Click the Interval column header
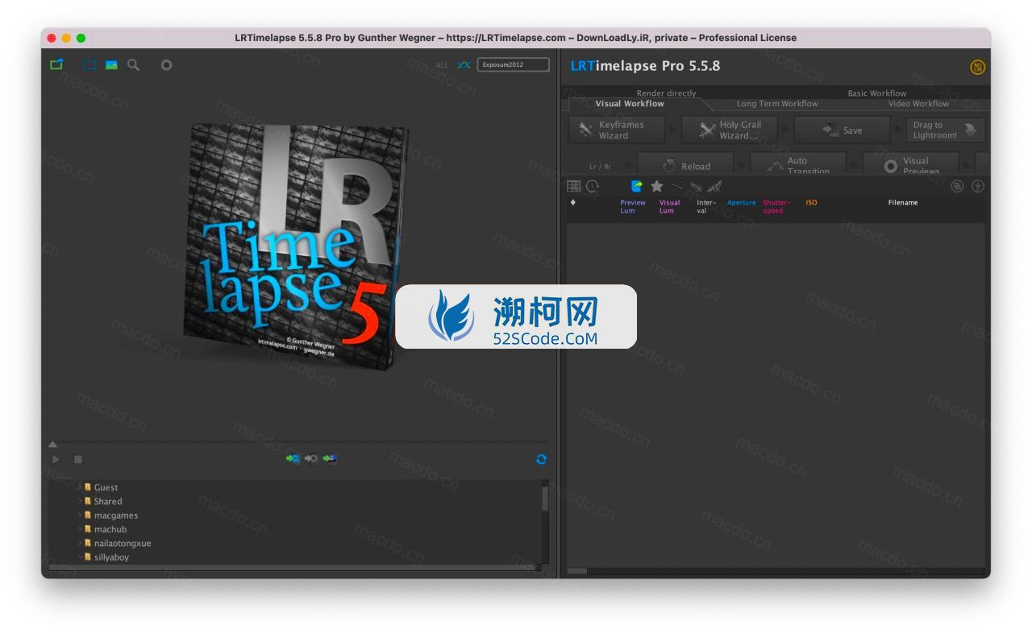Viewport: 1032px width, 633px height. click(705, 207)
